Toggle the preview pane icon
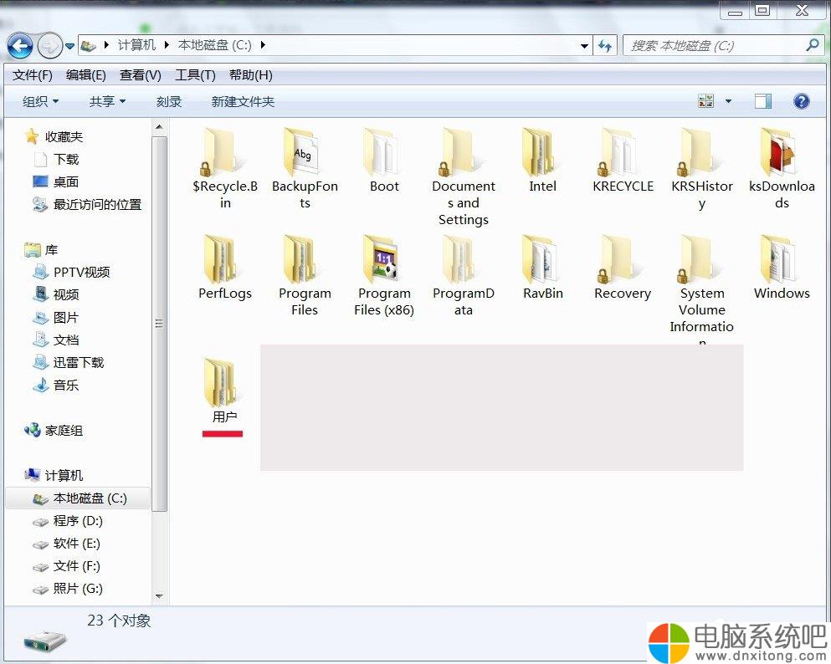 762,101
